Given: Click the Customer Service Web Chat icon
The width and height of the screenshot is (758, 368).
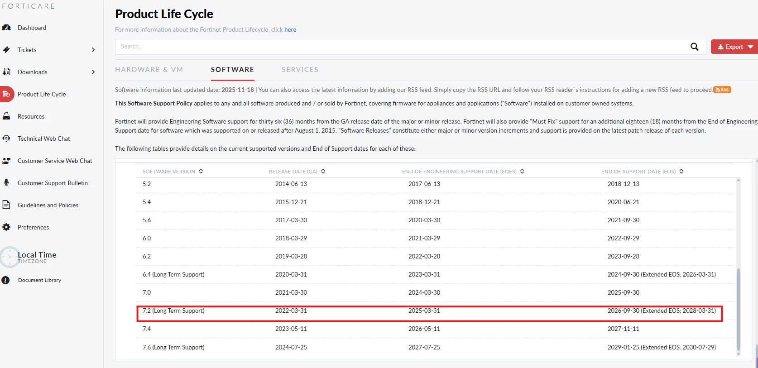Looking at the screenshot, I should click(6, 161).
